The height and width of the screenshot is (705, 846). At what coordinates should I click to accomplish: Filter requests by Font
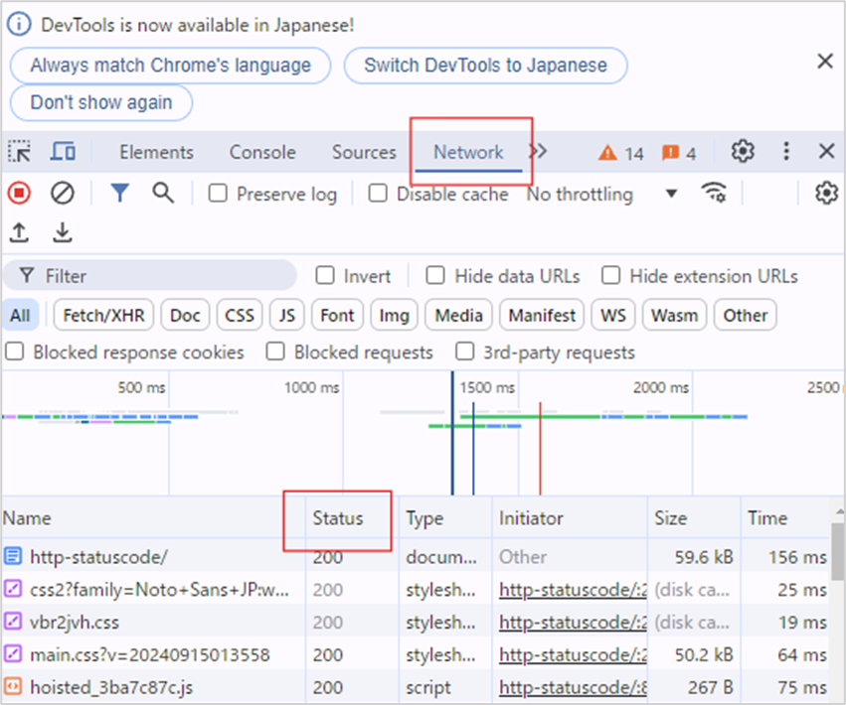(x=337, y=315)
